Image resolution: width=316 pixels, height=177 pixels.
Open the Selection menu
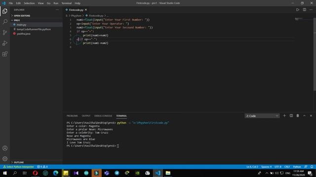[x=29, y=3]
